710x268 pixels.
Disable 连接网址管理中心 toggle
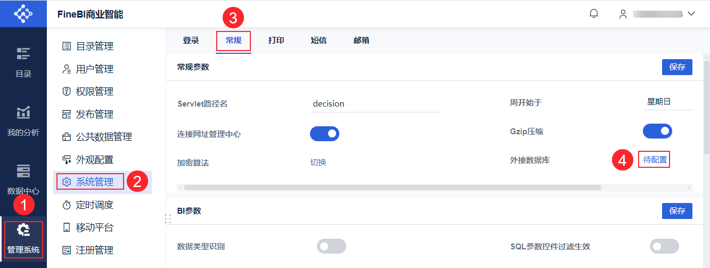point(324,134)
